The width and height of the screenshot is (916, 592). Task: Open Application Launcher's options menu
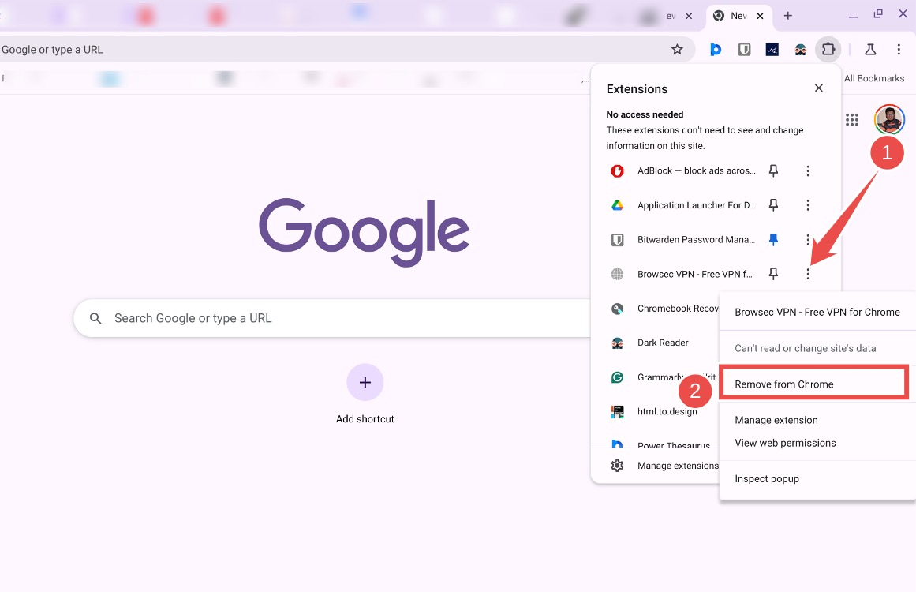808,204
